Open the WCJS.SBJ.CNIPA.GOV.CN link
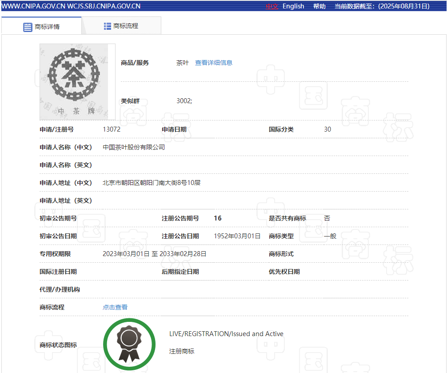The width and height of the screenshot is (447, 373). click(x=104, y=6)
